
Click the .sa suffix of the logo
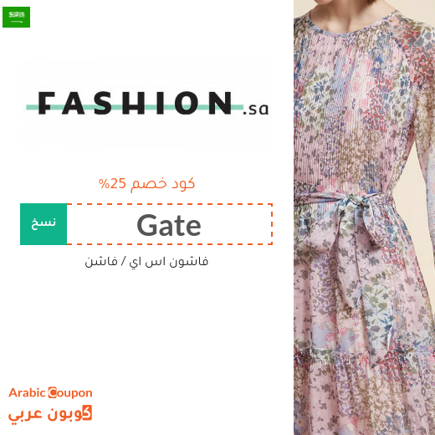coord(256,109)
